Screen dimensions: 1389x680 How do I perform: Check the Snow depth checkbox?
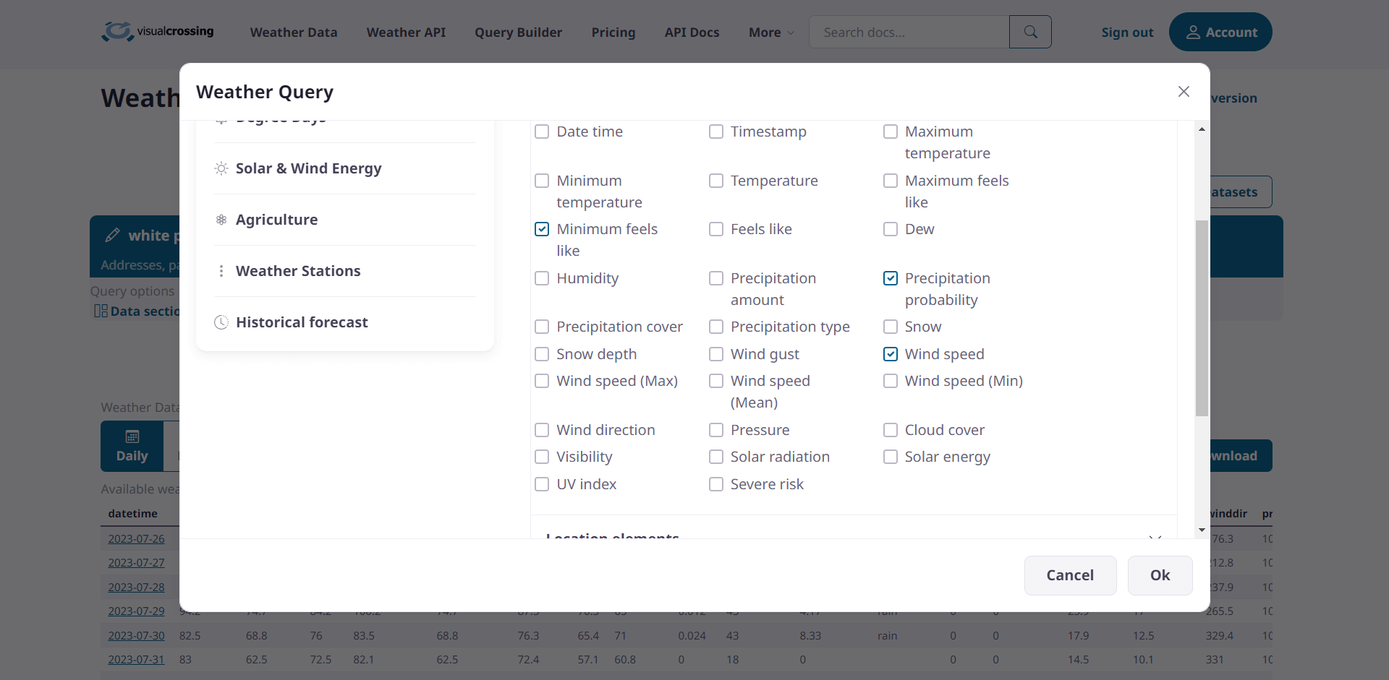(x=543, y=354)
